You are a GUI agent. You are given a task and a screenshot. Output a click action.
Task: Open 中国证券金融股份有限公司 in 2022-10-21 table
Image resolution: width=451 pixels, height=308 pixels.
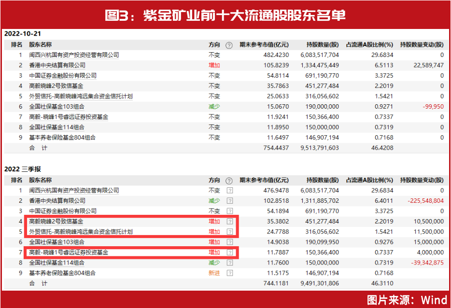63,76
